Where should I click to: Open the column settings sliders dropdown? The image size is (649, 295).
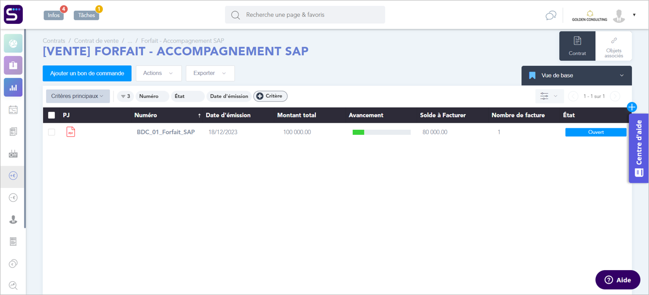549,96
